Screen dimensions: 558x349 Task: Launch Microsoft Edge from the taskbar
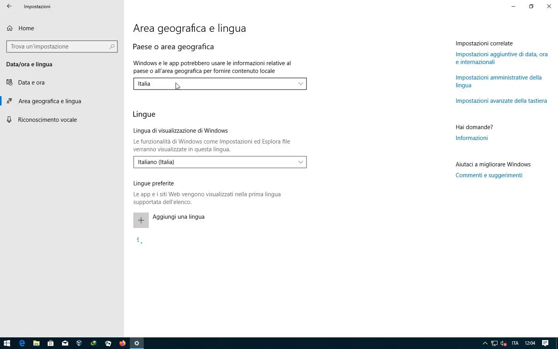click(x=22, y=343)
